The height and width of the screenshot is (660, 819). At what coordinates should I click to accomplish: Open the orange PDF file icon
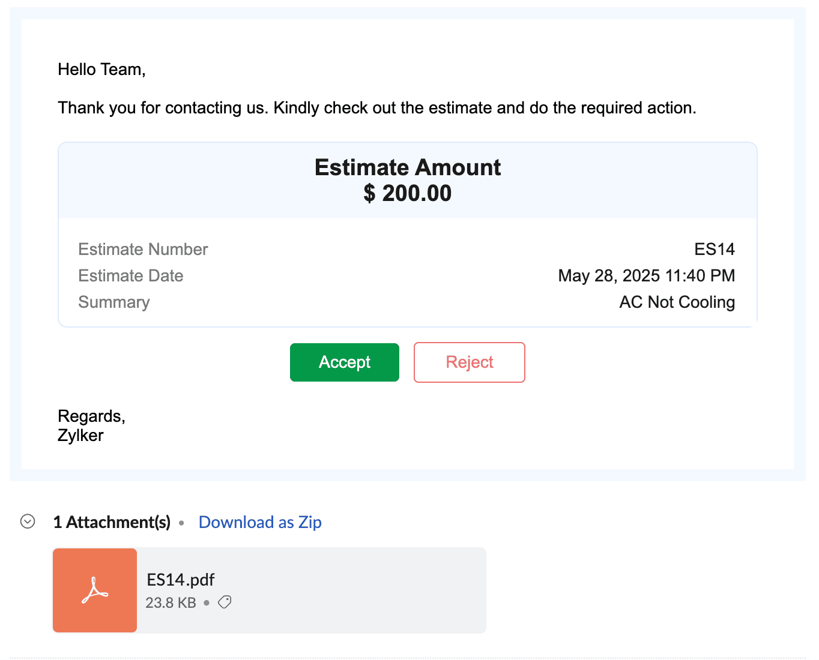click(x=95, y=590)
